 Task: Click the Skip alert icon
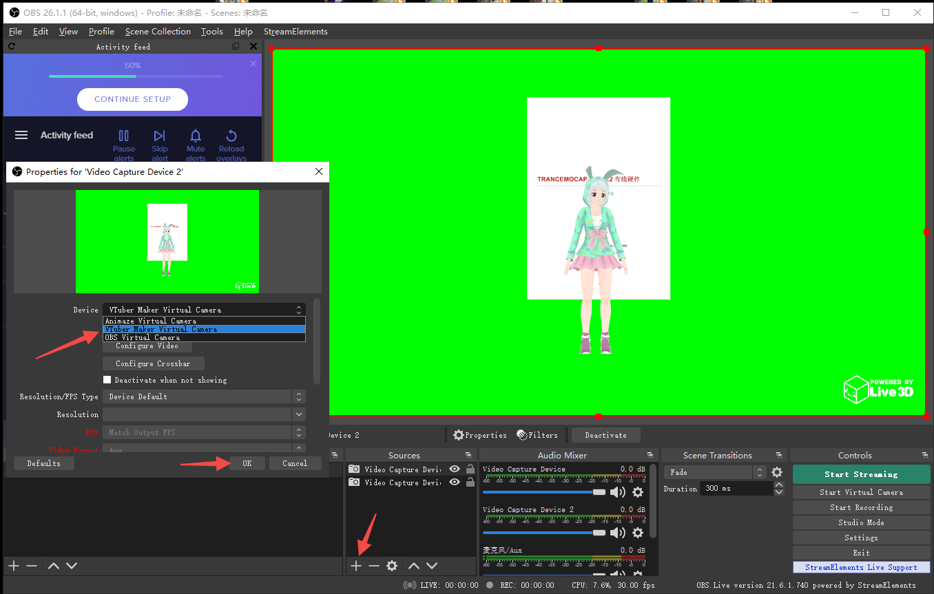[x=160, y=136]
